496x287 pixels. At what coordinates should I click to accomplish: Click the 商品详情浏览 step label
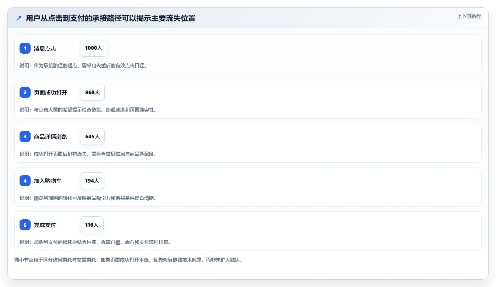pos(51,137)
